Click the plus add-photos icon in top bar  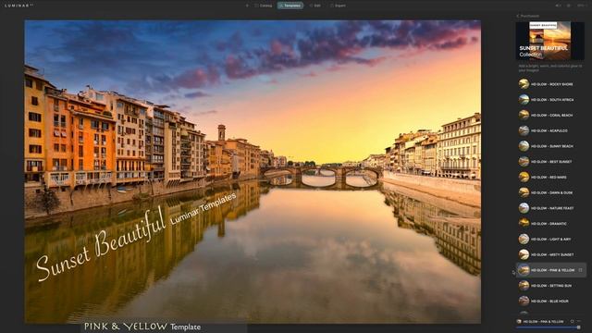coord(247,6)
